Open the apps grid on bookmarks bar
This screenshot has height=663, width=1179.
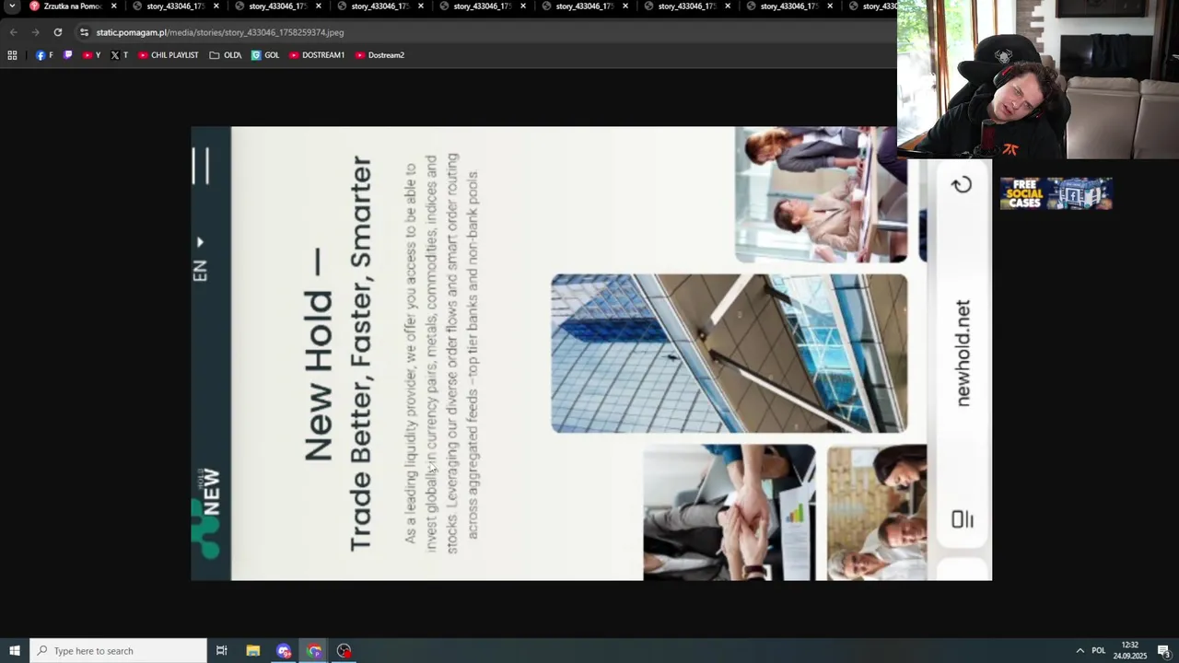[12, 55]
